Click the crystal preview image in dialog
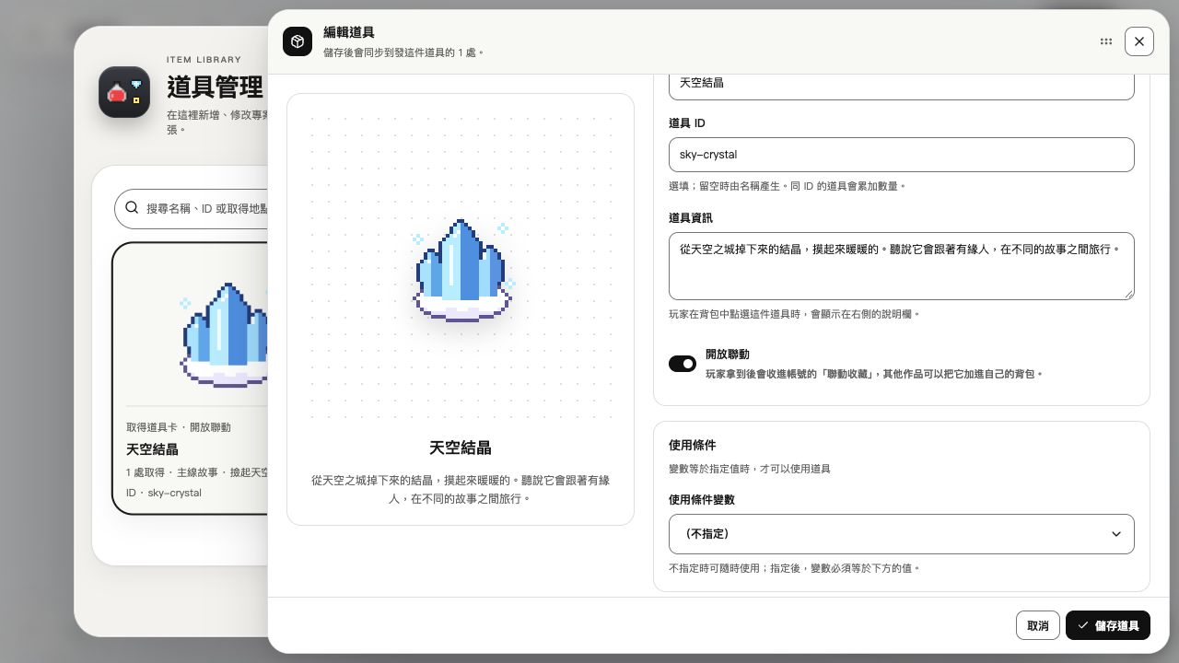 pyautogui.click(x=461, y=270)
